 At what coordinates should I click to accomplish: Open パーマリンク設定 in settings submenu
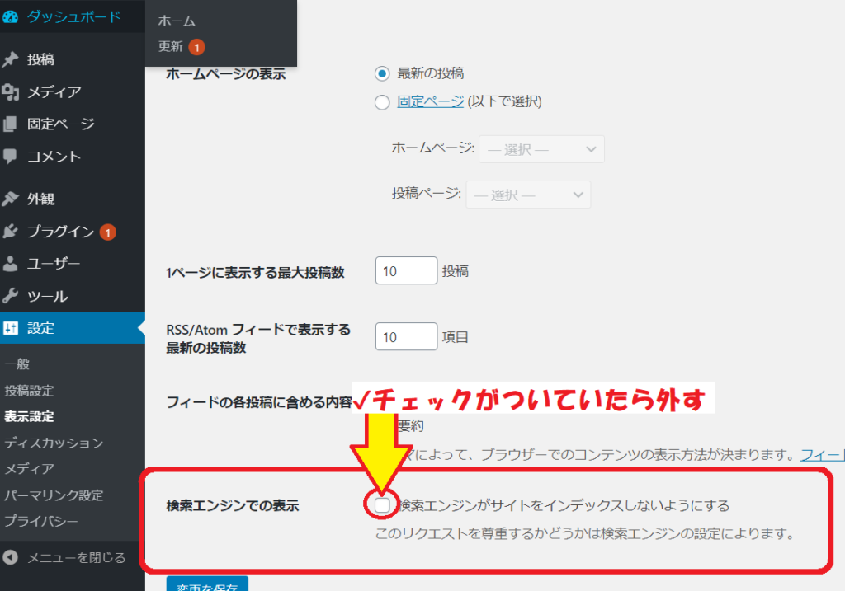(54, 495)
